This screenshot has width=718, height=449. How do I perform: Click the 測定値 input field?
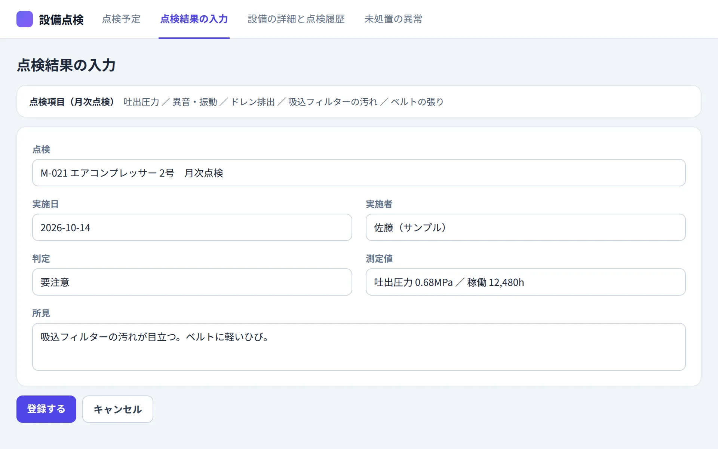[526, 282]
